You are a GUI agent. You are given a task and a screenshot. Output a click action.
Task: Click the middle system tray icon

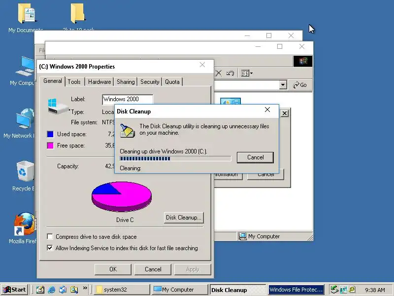click(x=343, y=290)
